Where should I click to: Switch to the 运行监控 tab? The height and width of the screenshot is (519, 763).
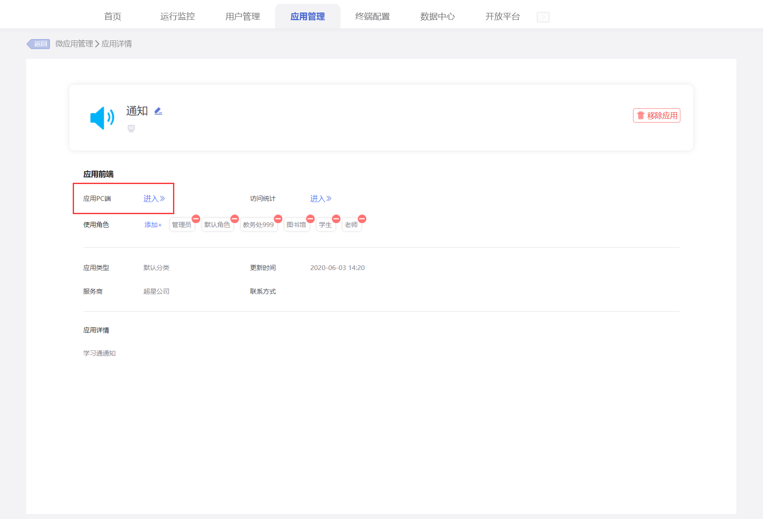coord(178,16)
